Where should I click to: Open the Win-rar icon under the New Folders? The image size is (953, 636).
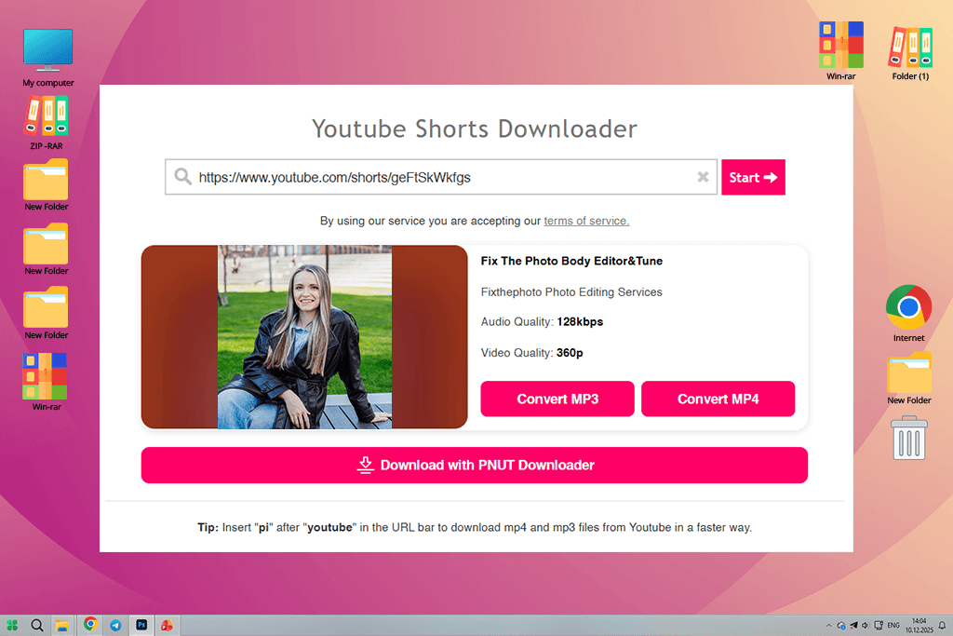(x=47, y=382)
